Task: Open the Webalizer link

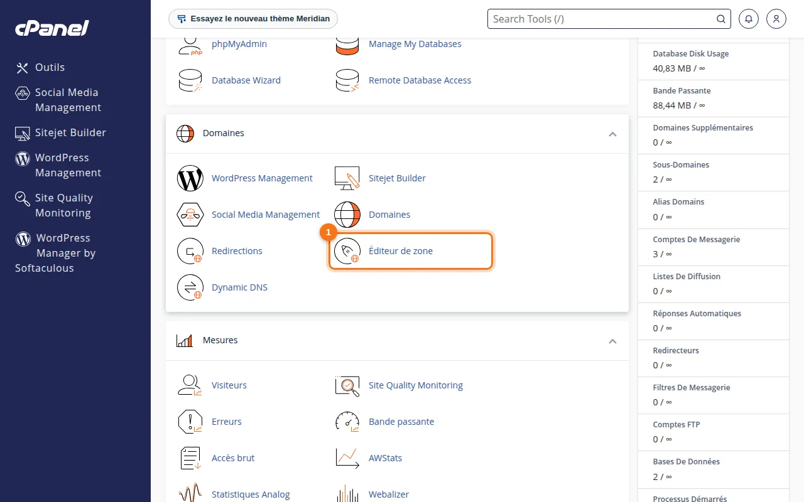Action: pyautogui.click(x=389, y=494)
